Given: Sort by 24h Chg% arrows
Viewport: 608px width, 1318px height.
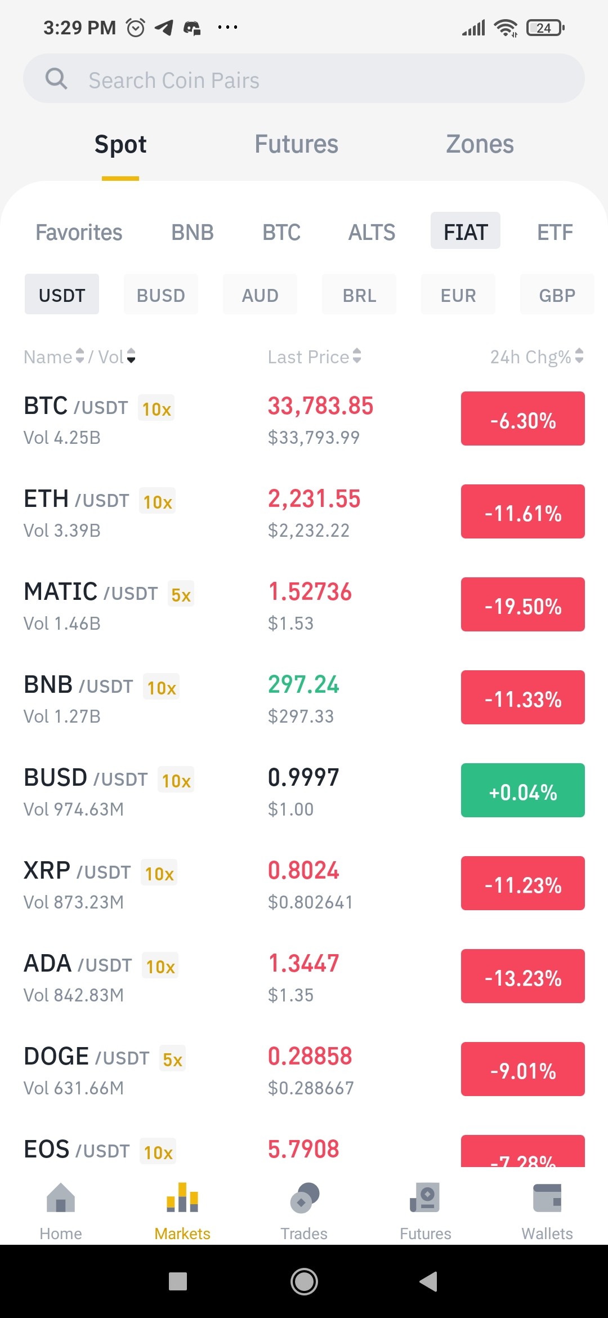Looking at the screenshot, I should point(579,356).
